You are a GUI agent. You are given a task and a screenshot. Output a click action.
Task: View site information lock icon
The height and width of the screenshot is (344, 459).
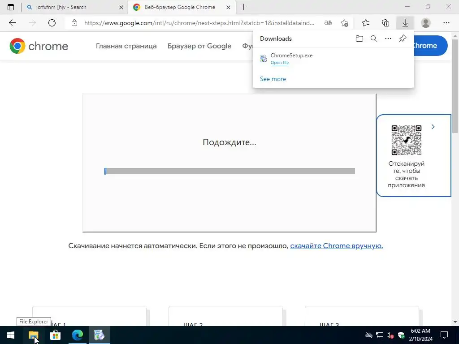(74, 23)
